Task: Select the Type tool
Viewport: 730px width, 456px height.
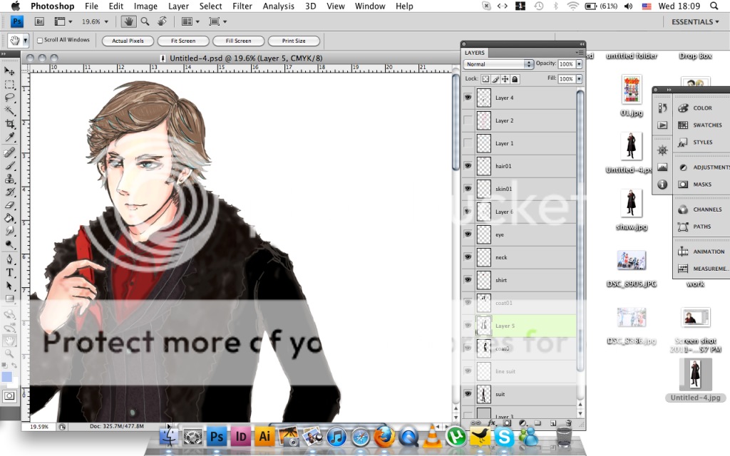Action: coord(9,273)
